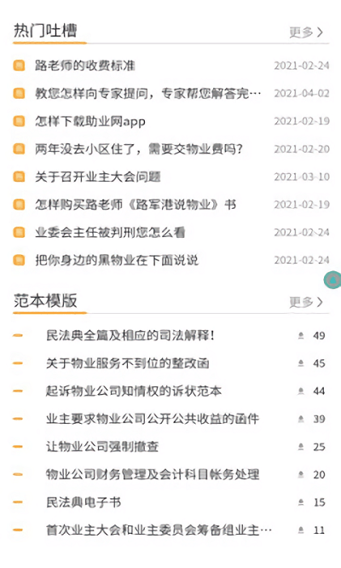Open 教您怎样向专家提问 post
This screenshot has width=341, height=568.
coord(148,94)
